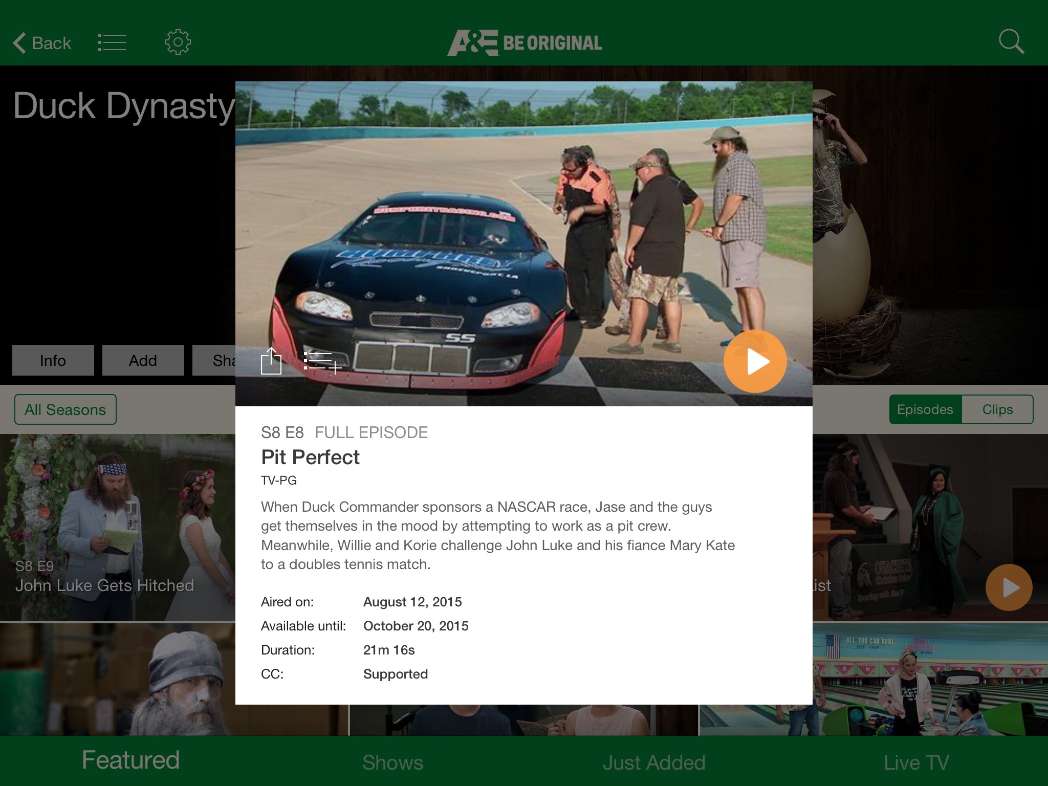Tap the aired date August 12, 2015

click(x=412, y=602)
